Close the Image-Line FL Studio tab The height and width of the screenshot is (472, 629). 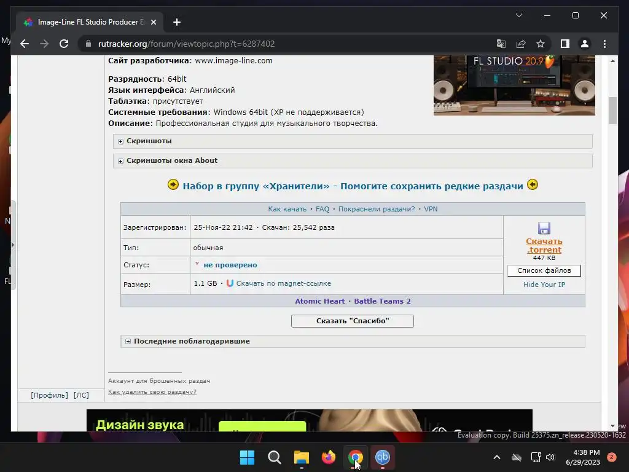click(153, 22)
